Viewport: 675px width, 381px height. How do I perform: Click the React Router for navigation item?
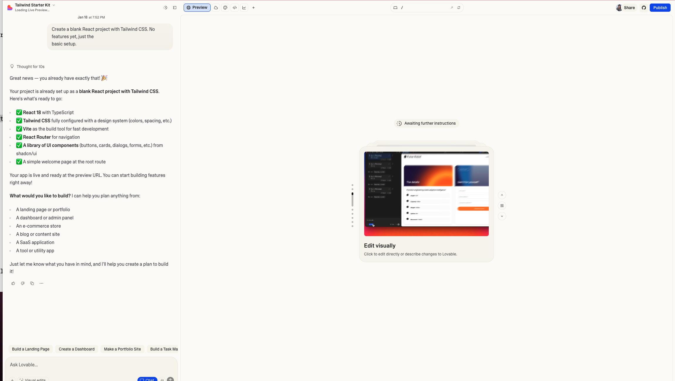coord(48,137)
